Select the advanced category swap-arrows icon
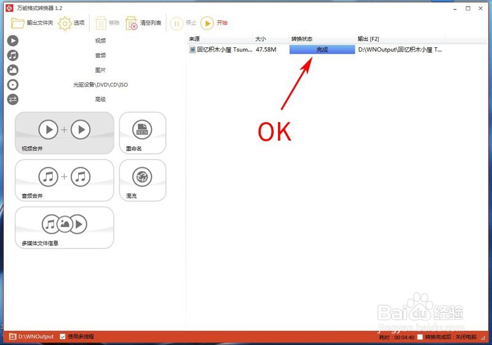This screenshot has height=345, width=492. pos(13,99)
